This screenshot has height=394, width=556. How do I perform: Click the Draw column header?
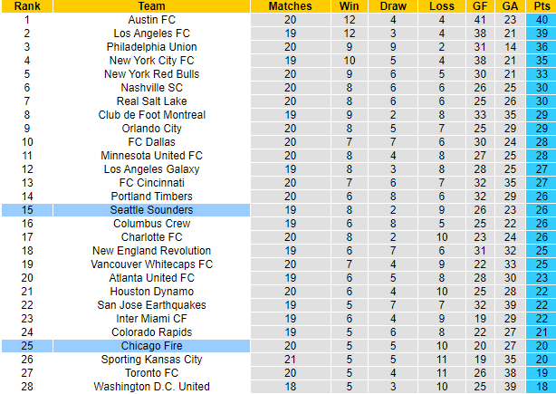394,5
